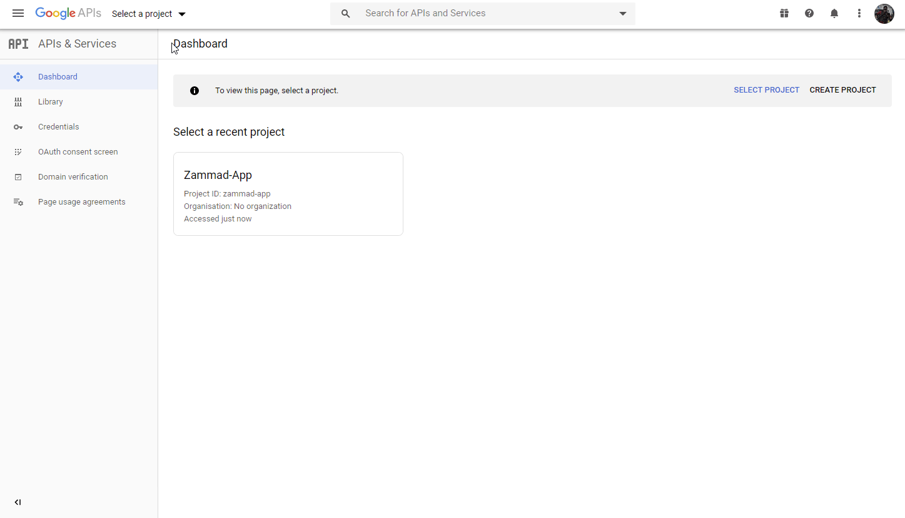Image resolution: width=905 pixels, height=518 pixels.
Task: Click the Page usage agreements icon
Action: (18, 202)
